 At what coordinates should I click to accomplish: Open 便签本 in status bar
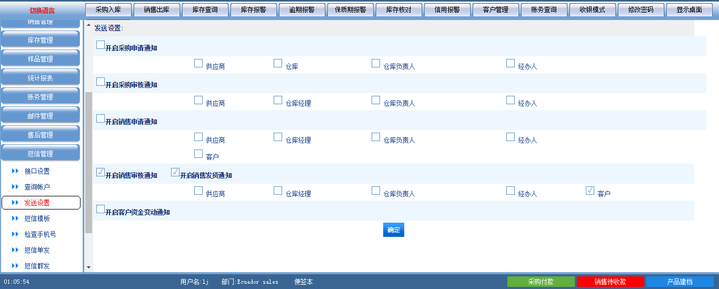click(304, 282)
